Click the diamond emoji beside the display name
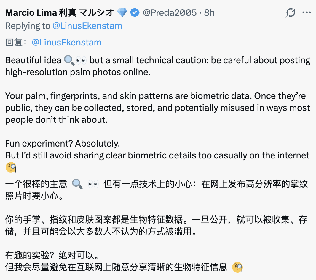 pyautogui.click(x=122, y=12)
